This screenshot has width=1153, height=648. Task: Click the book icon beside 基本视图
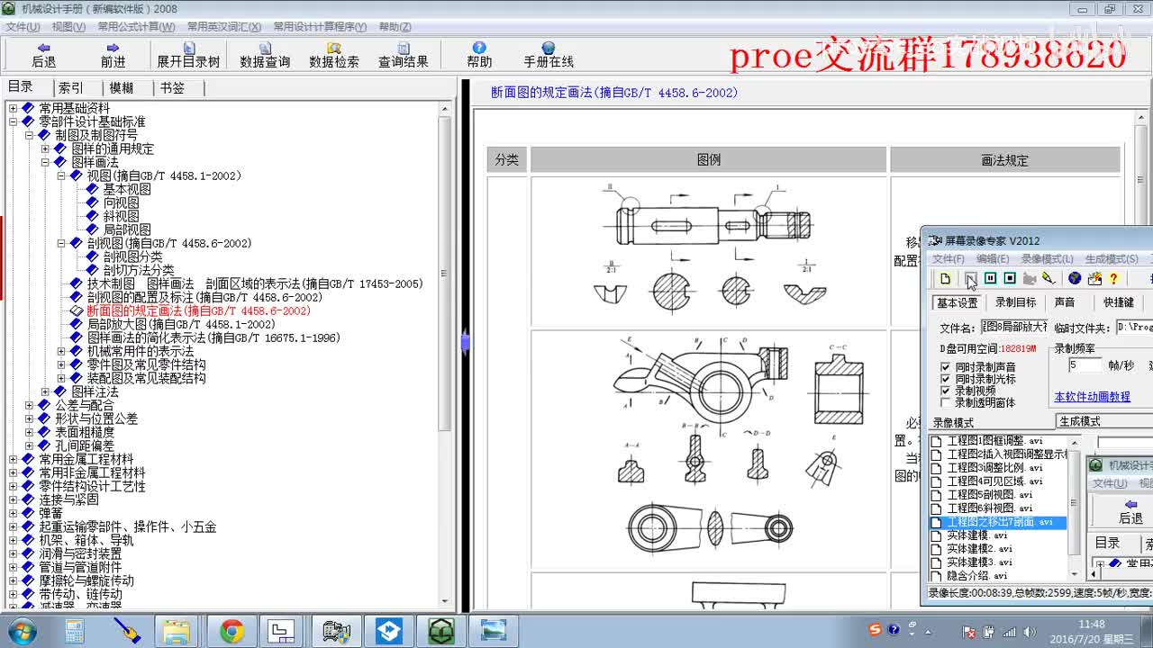click(x=92, y=189)
